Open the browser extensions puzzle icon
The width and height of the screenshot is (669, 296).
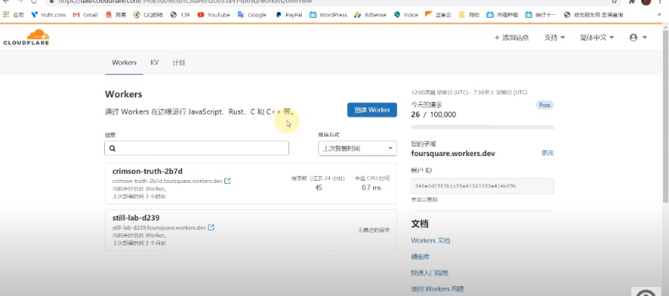[632, 1]
